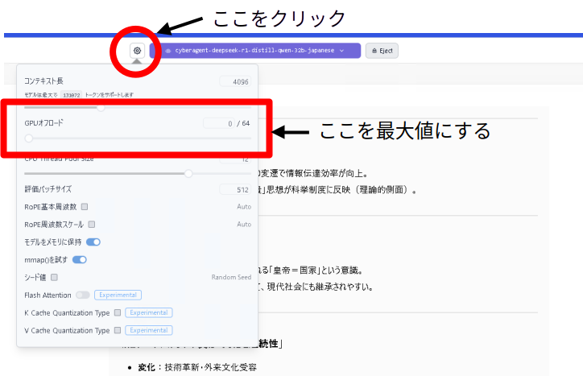This screenshot has height=376, width=583.
Task: Check the シード値 checkbox
Action: pyautogui.click(x=54, y=277)
